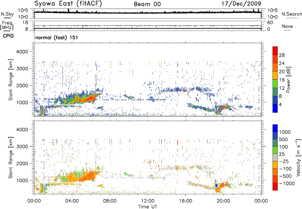Click the '4' power colorbar label
The image size is (302, 209).
pos(280,104)
